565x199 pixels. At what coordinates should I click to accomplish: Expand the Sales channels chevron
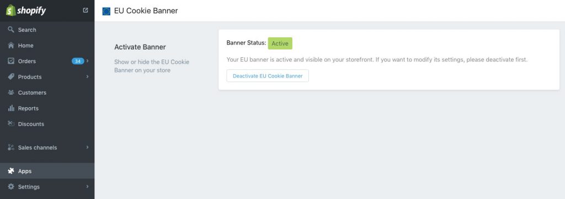(88, 147)
